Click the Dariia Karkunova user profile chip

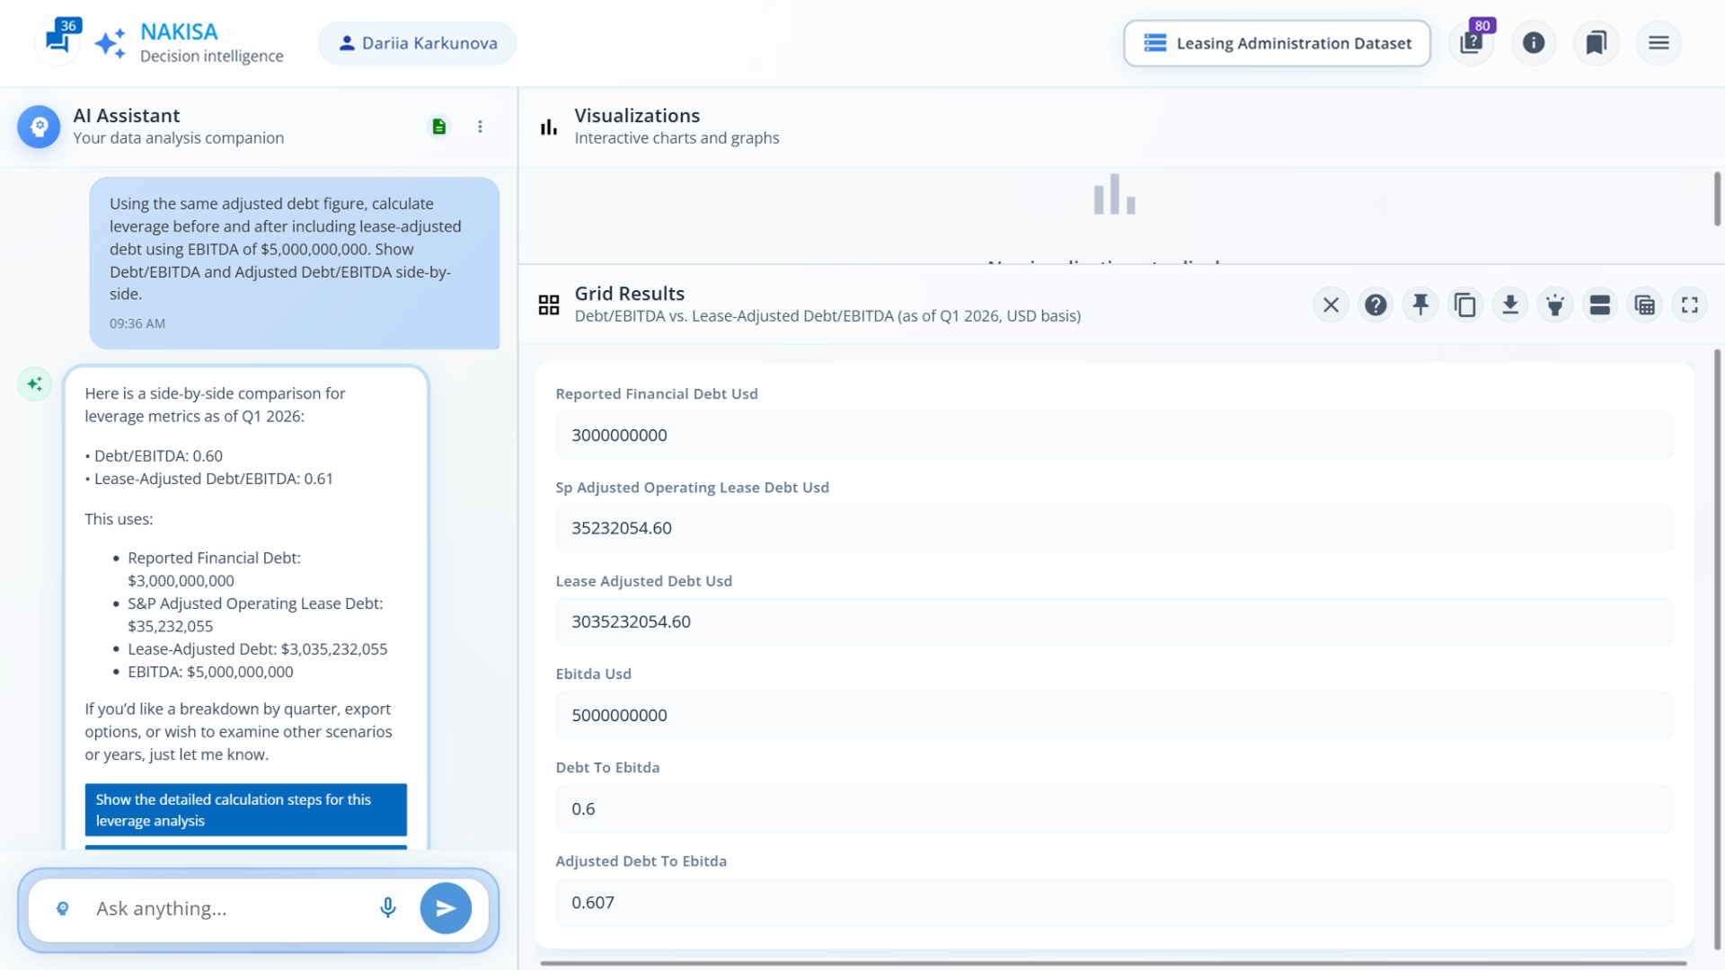tap(418, 43)
